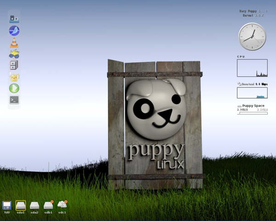Unmount sdc1 via its red close badge

pyautogui.click(x=66, y=202)
